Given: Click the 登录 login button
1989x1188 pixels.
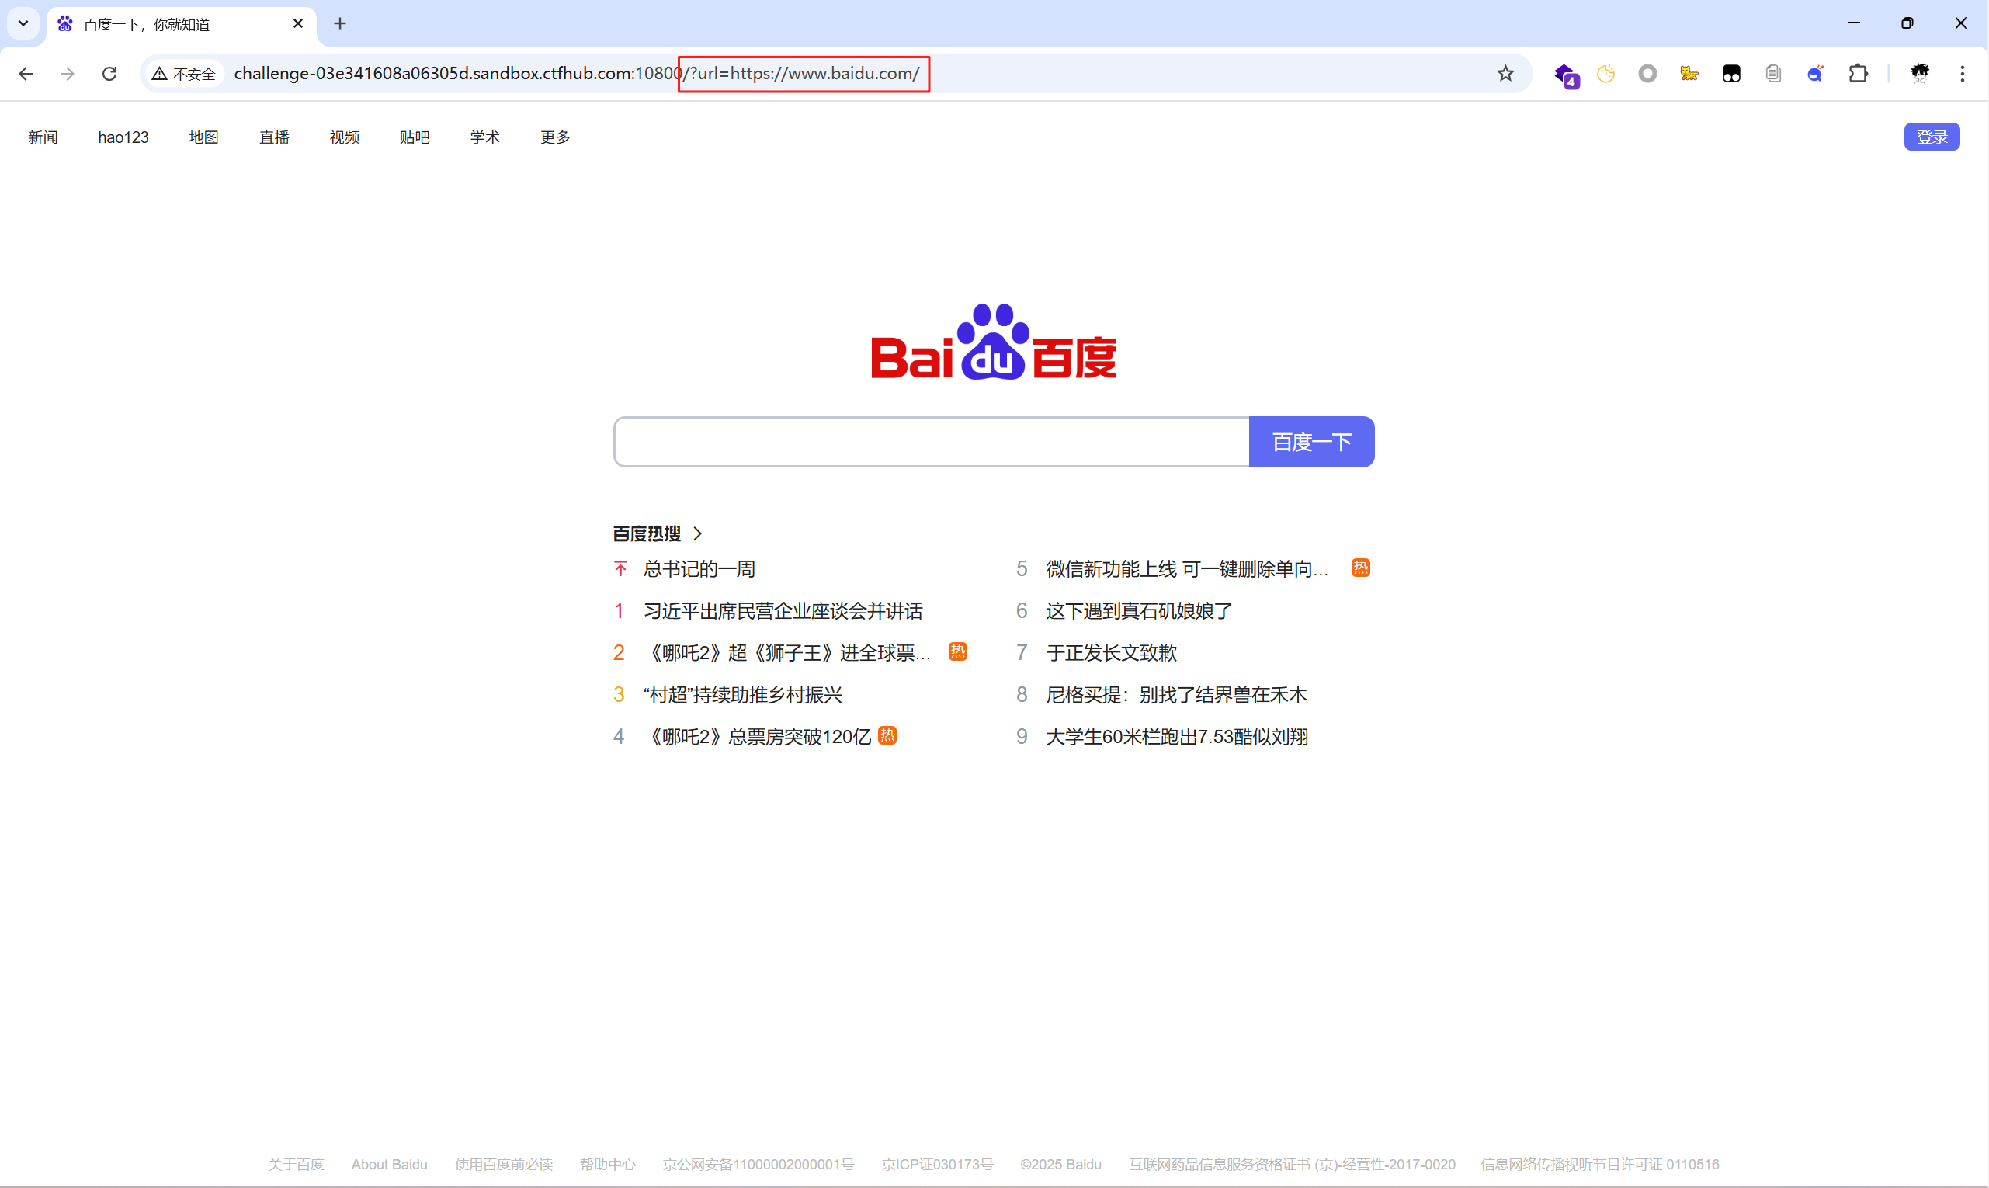Looking at the screenshot, I should coord(1931,137).
